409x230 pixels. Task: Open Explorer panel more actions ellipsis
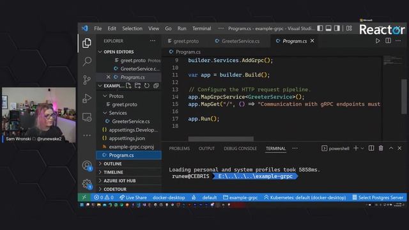(153, 41)
